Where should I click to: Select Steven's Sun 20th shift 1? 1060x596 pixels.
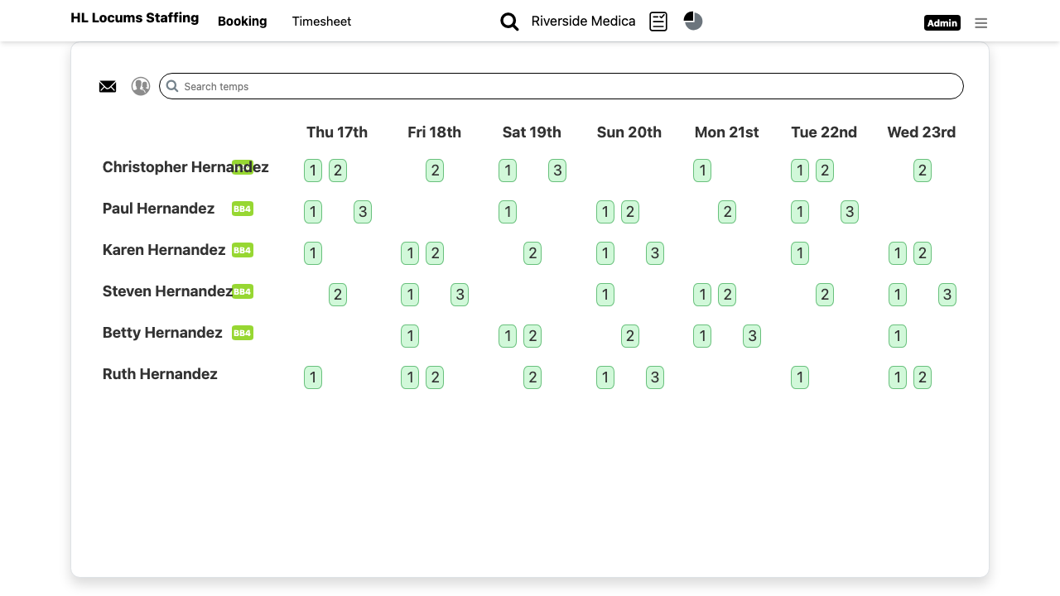click(605, 295)
